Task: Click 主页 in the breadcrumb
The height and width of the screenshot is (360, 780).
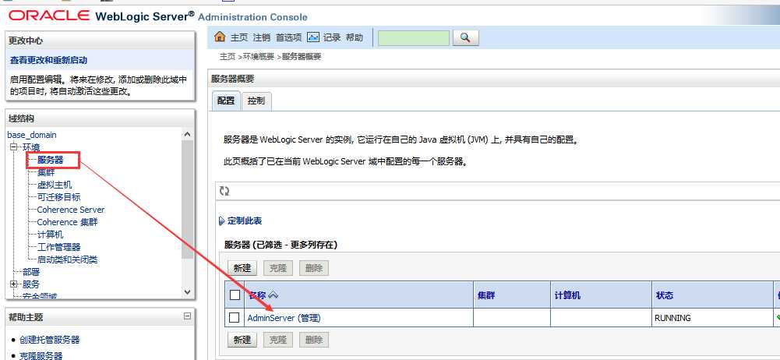Action: (228, 57)
